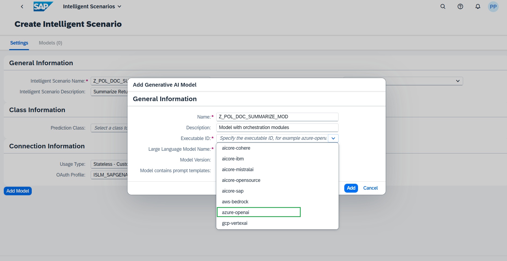The image size is (507, 261).
Task: Click the Usage Type field
Action: click(x=109, y=164)
